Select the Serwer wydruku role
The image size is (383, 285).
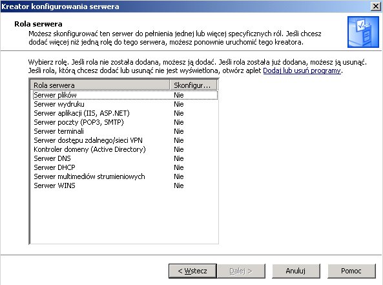pyautogui.click(x=125, y=104)
